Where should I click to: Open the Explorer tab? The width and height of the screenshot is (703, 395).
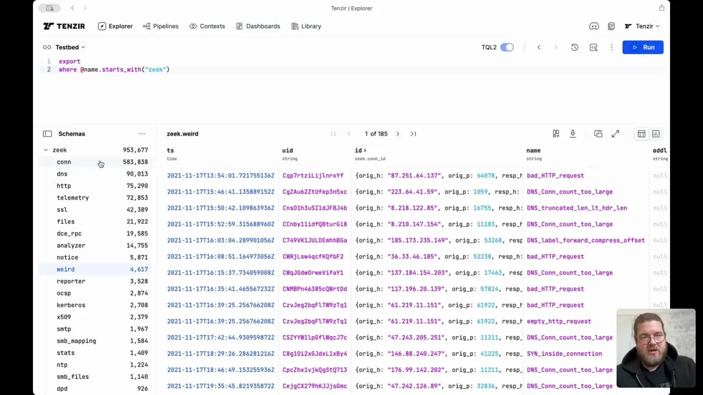(115, 26)
